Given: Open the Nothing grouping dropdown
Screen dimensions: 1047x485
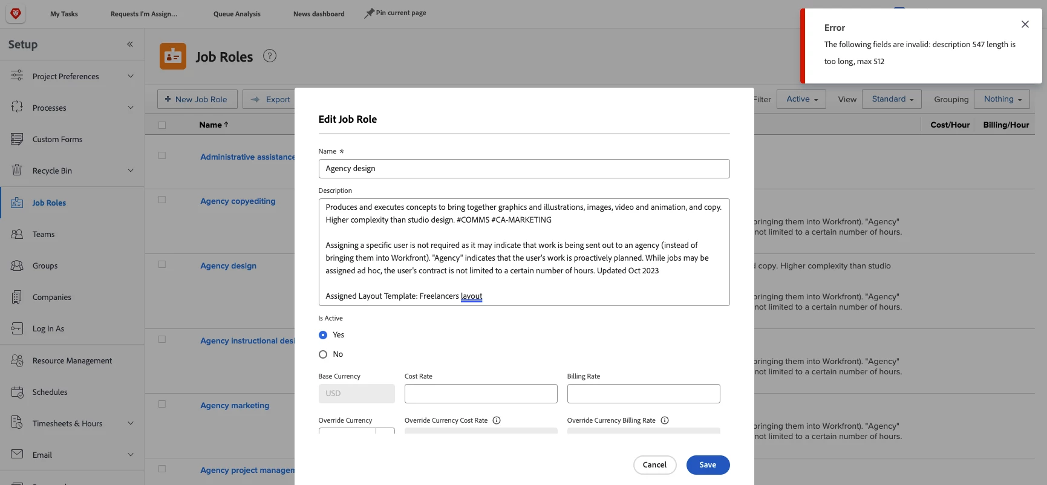Looking at the screenshot, I should 1002,99.
